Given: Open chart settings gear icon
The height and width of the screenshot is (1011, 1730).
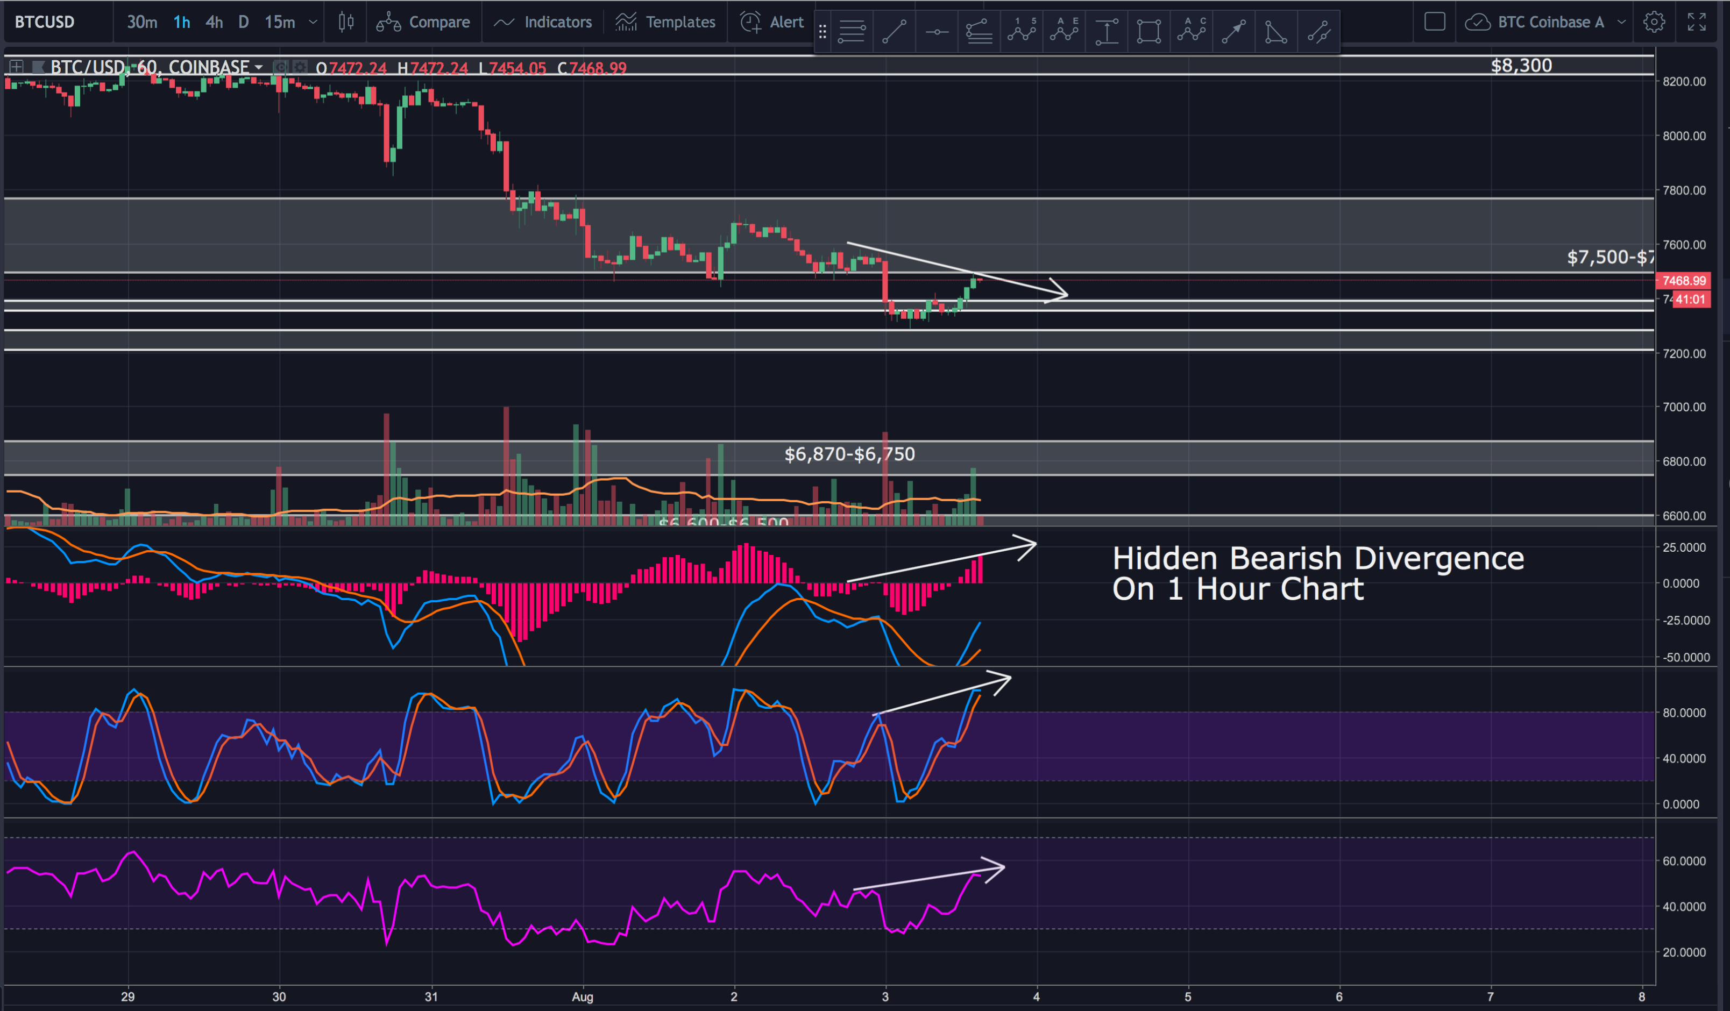Looking at the screenshot, I should pyautogui.click(x=1654, y=22).
